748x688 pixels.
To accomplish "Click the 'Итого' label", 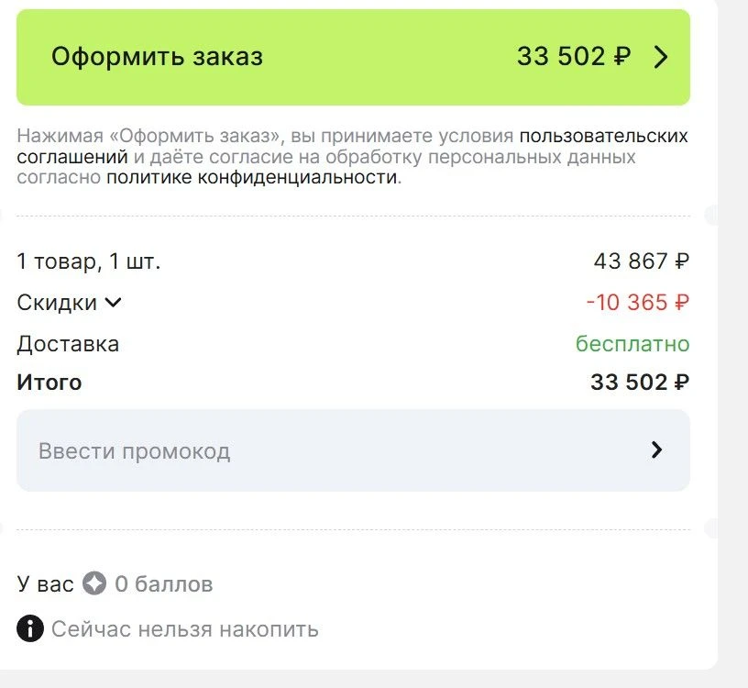I will [x=49, y=383].
